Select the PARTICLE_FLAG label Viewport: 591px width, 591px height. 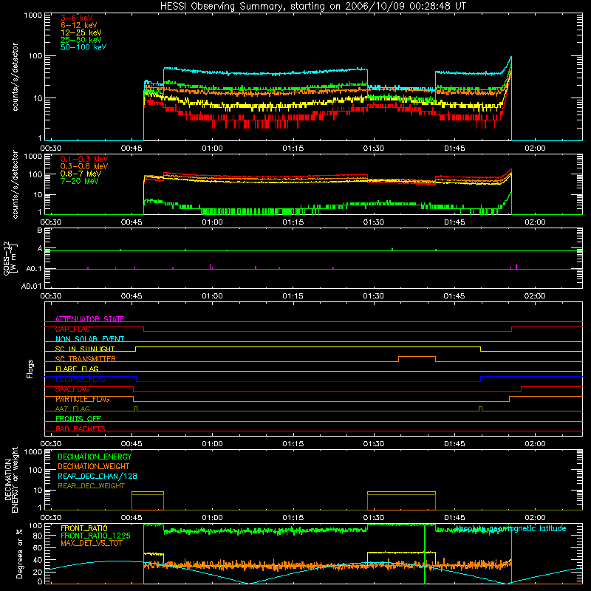tap(83, 399)
